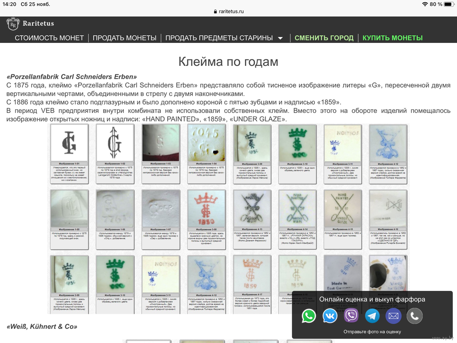Viewport: 457px width, 343px height.
Task: Tap the date Сб 25 нояб.
Action: click(36, 4)
